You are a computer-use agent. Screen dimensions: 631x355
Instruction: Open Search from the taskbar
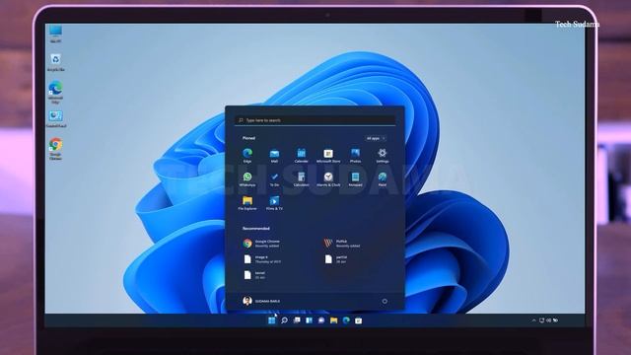coord(284,320)
